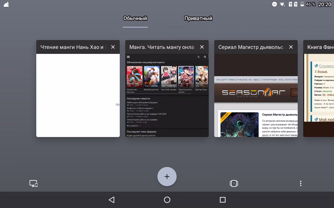
Task: Close the 'Сериал Магистр дьявольского' tab
Action: pos(291,47)
